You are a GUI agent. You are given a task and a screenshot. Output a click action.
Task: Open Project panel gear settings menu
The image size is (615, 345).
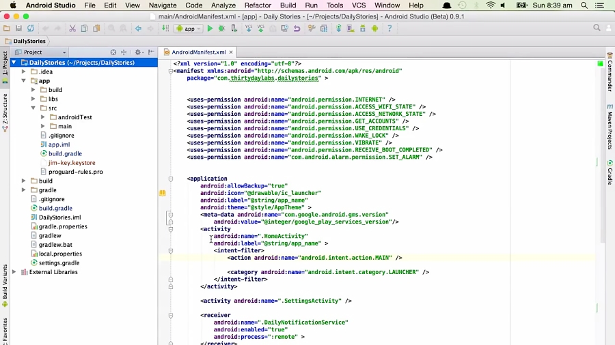139,52
